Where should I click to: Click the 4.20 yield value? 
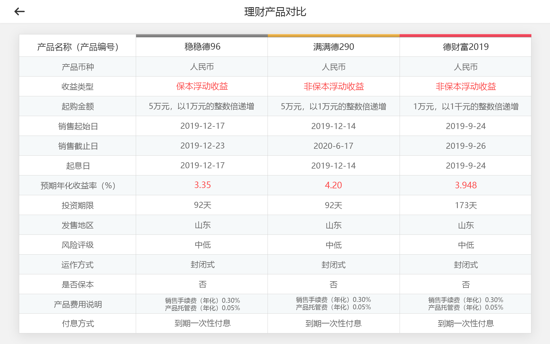333,185
